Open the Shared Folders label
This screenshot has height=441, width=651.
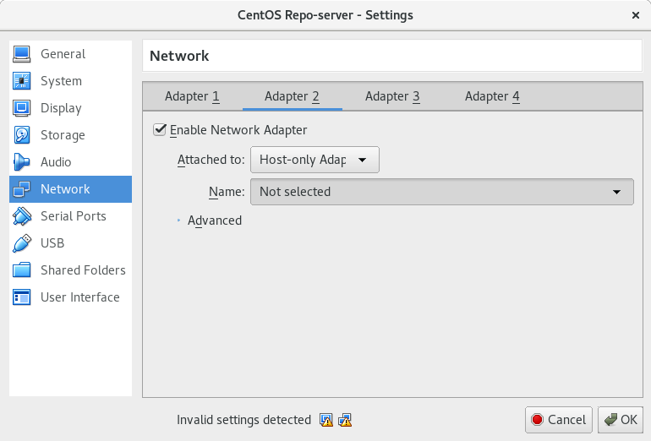(83, 270)
